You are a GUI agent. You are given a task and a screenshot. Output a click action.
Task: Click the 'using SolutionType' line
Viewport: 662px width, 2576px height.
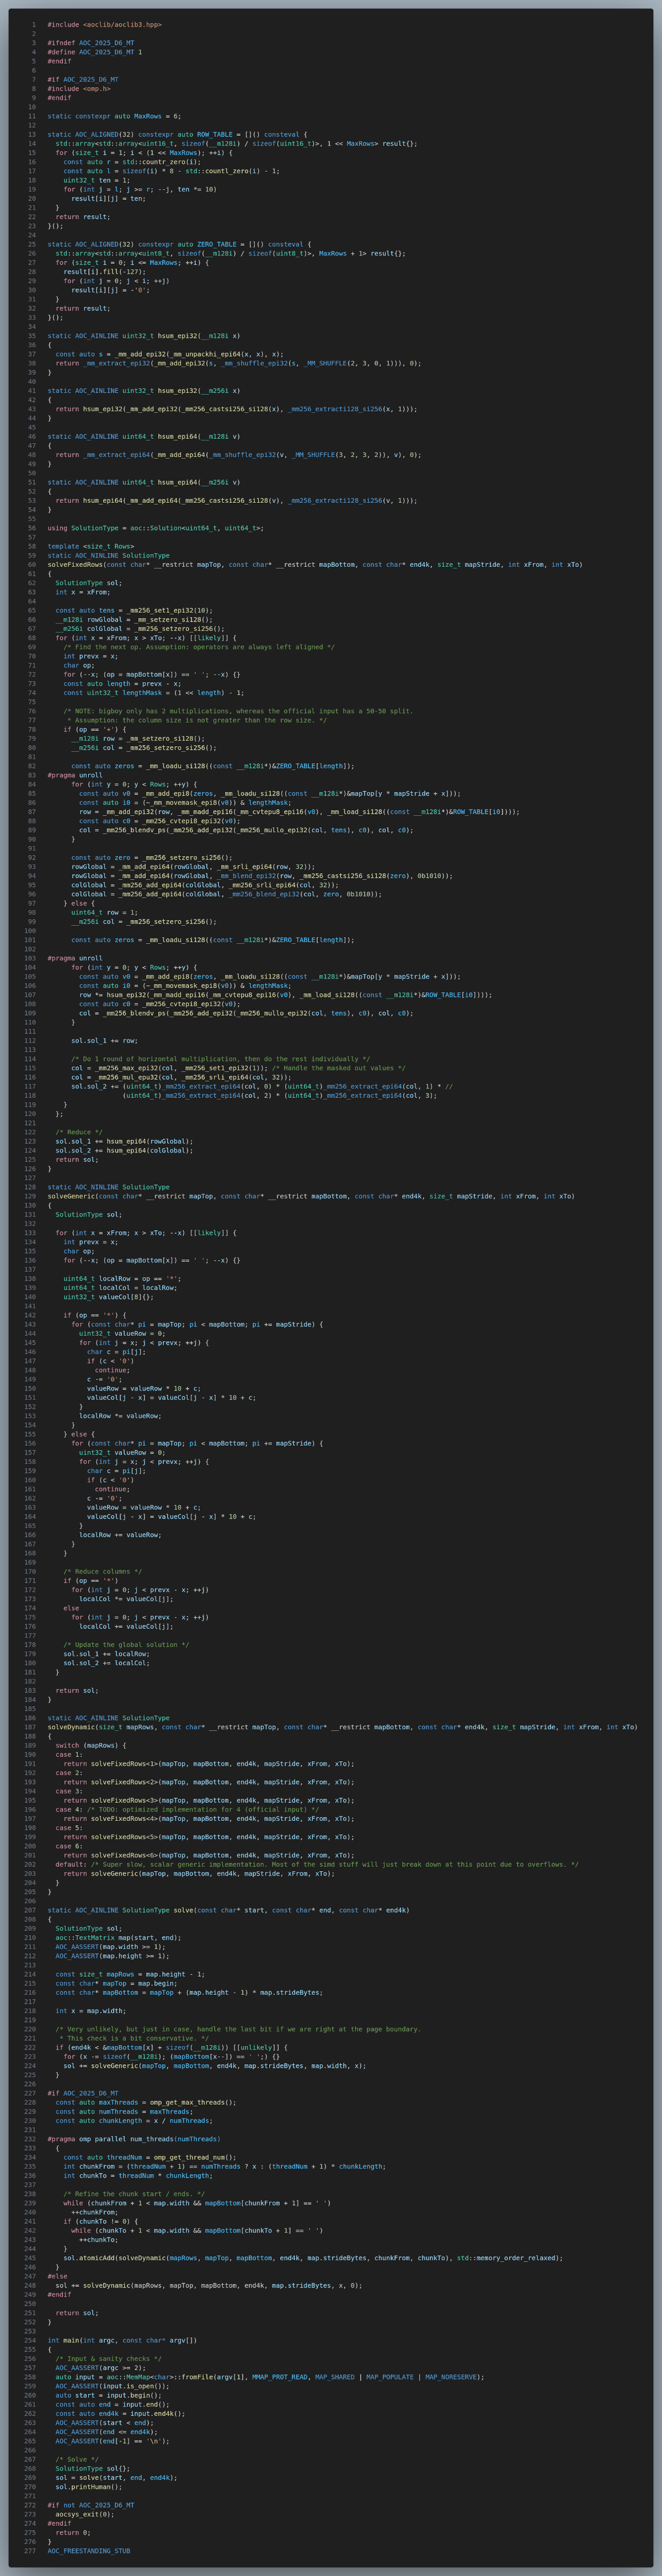pos(155,529)
